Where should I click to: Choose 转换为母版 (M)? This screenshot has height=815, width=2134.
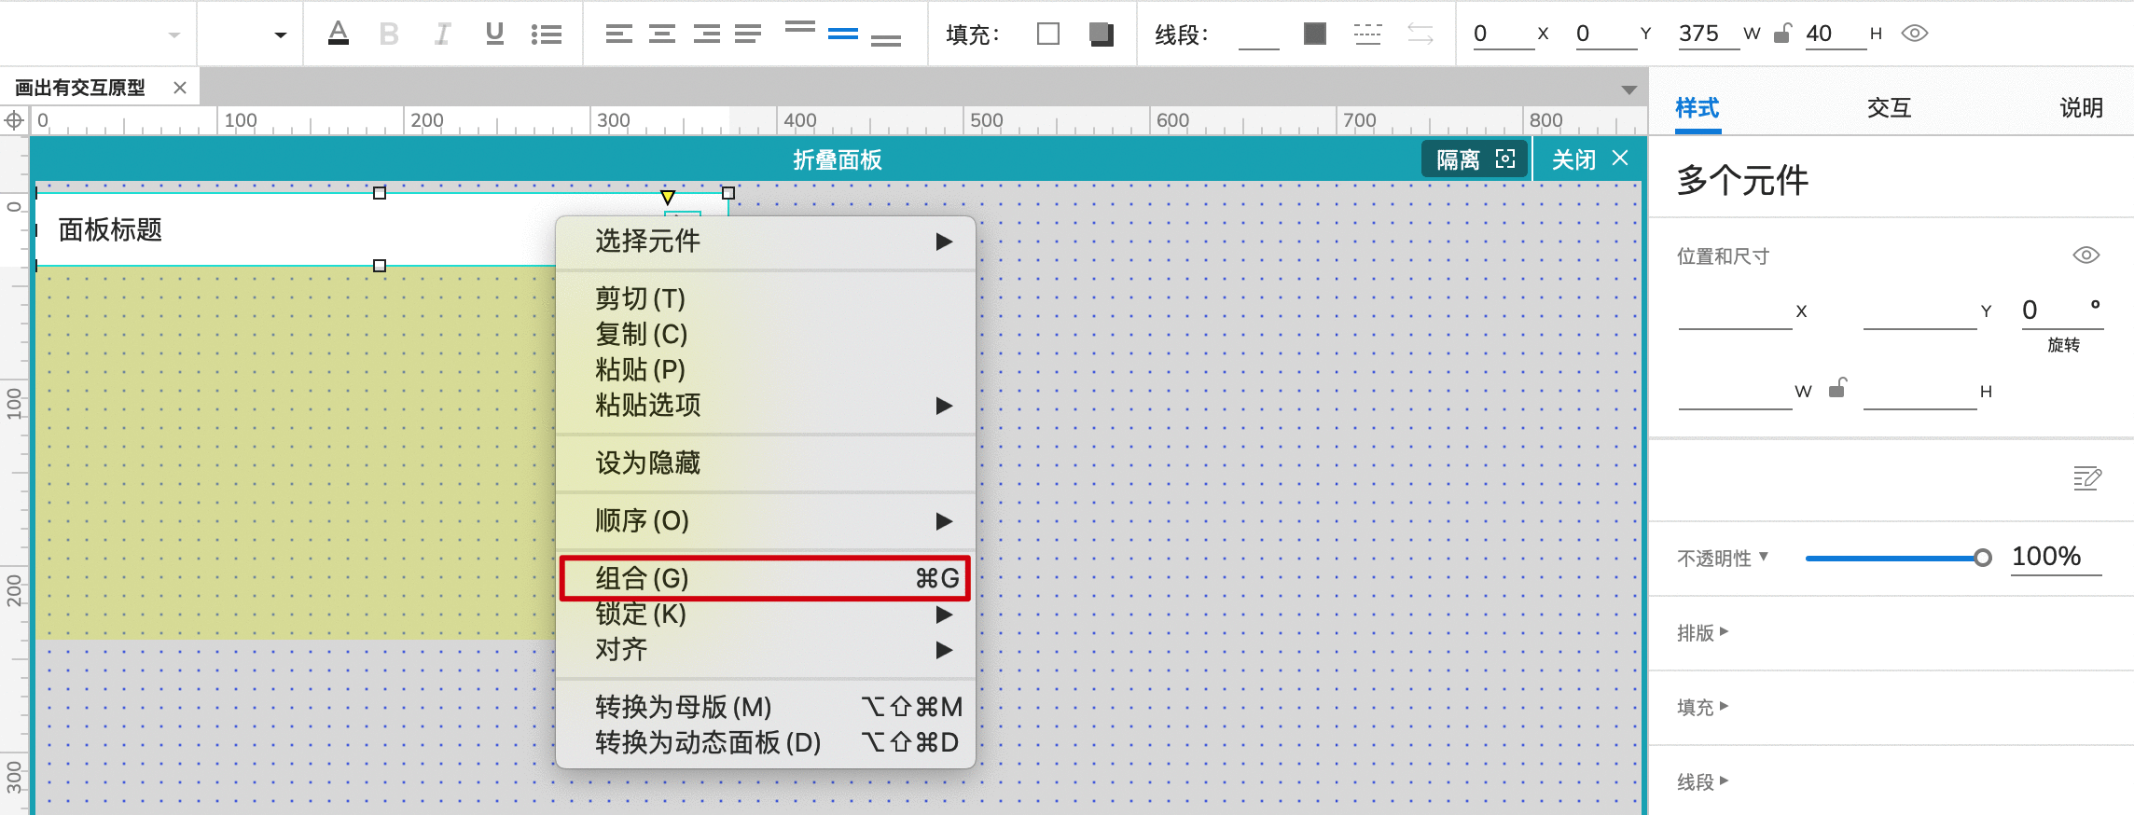click(x=766, y=707)
